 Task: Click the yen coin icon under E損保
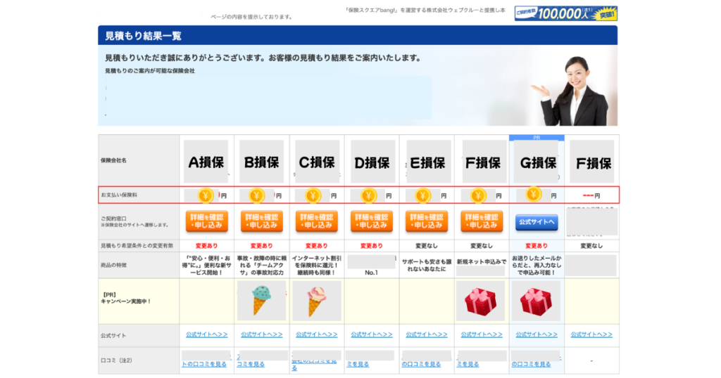(422, 195)
